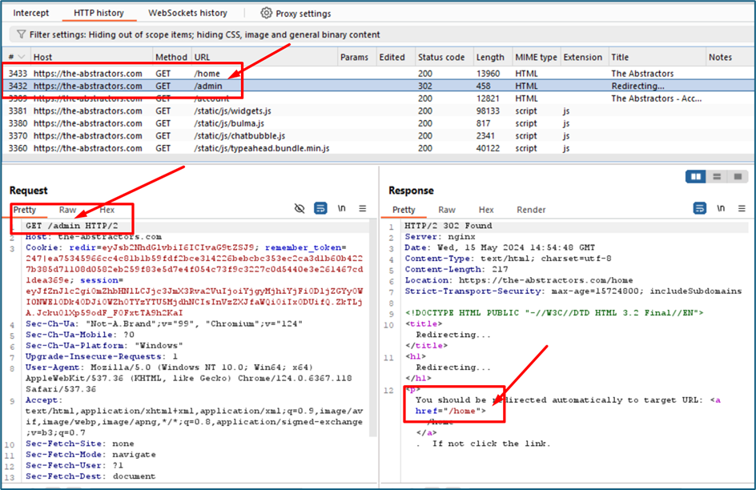Open Proxy settings
Screen dimensions: 756x490
coord(296,14)
